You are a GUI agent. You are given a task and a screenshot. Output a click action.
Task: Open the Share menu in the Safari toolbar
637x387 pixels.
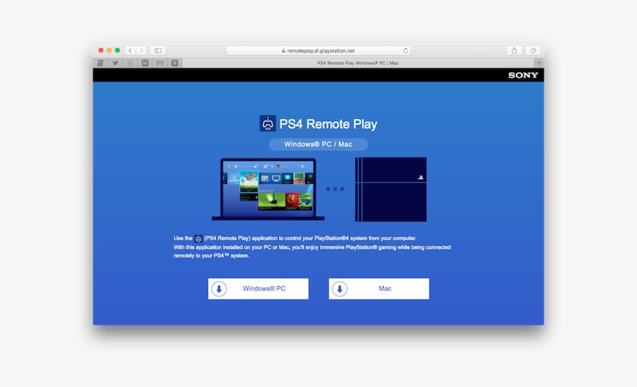point(514,51)
